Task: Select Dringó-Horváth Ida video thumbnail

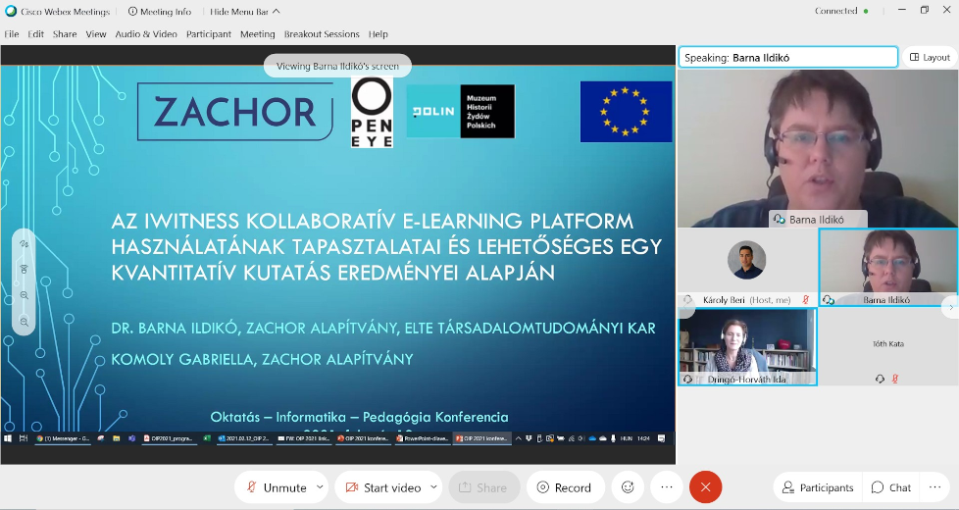Action: click(x=747, y=347)
